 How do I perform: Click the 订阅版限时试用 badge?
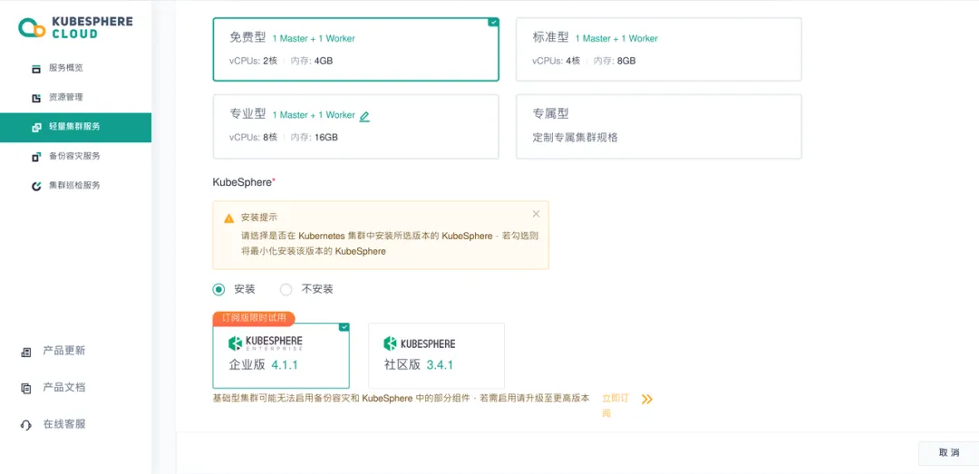(254, 318)
